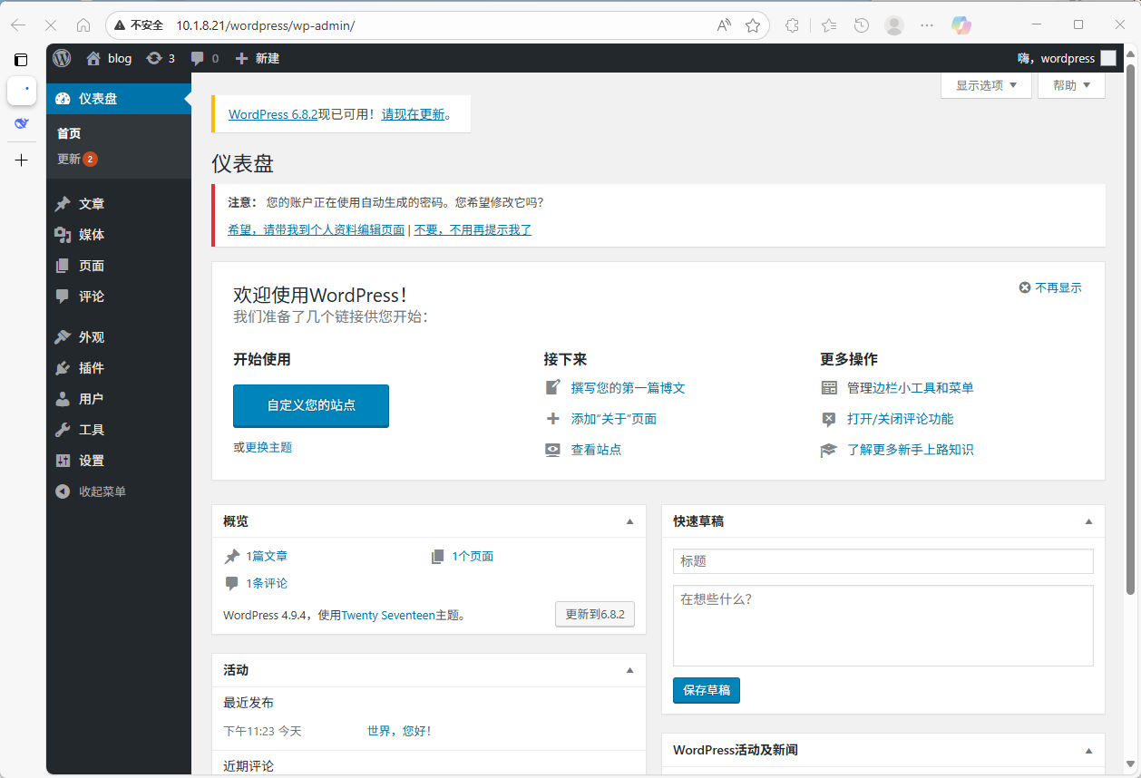This screenshot has width=1141, height=778.
Task: Click 了解更多新手上路知识 link
Action: (910, 450)
